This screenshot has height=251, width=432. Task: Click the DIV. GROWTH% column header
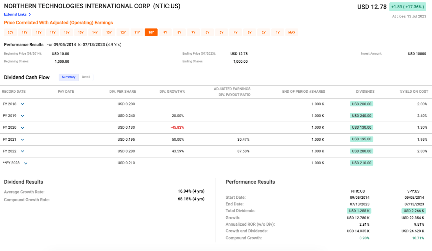click(x=172, y=92)
